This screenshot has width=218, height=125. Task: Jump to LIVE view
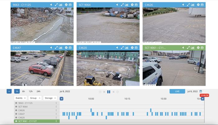coord(177,91)
